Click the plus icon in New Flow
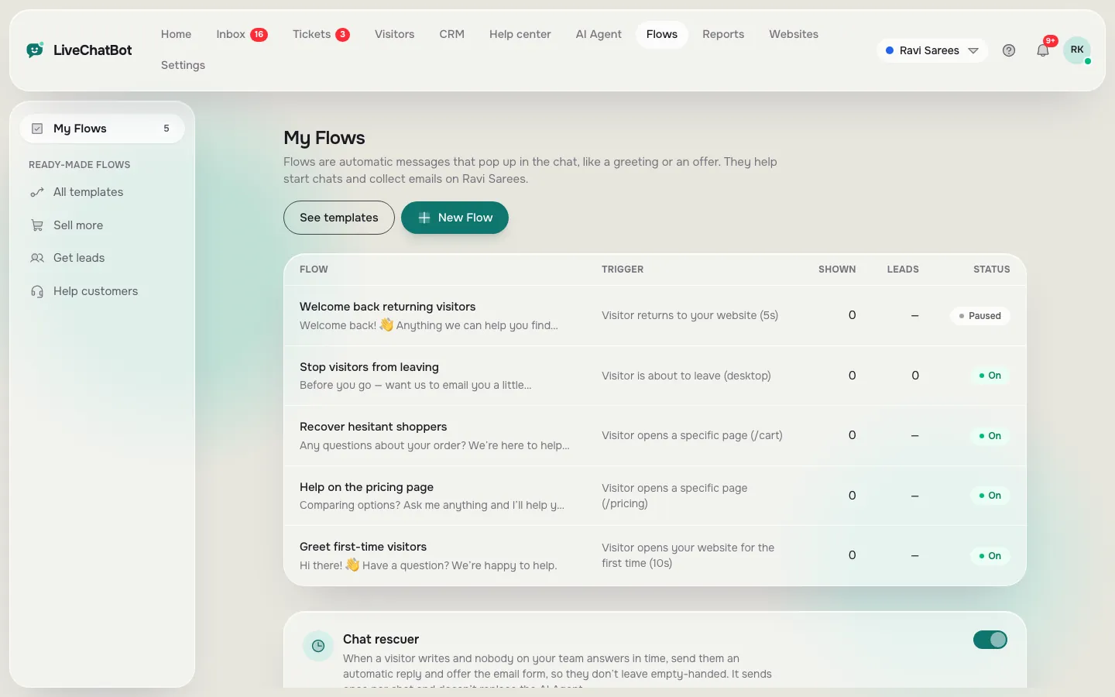The image size is (1115, 697). (x=424, y=218)
